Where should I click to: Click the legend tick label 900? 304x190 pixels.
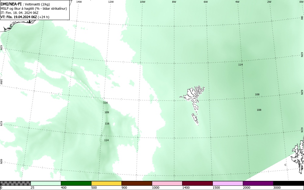coord(124,188)
